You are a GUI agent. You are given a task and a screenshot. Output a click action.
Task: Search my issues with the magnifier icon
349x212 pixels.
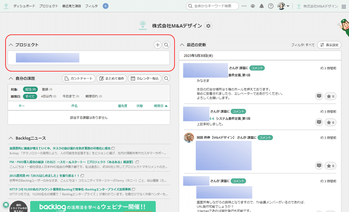[166, 78]
